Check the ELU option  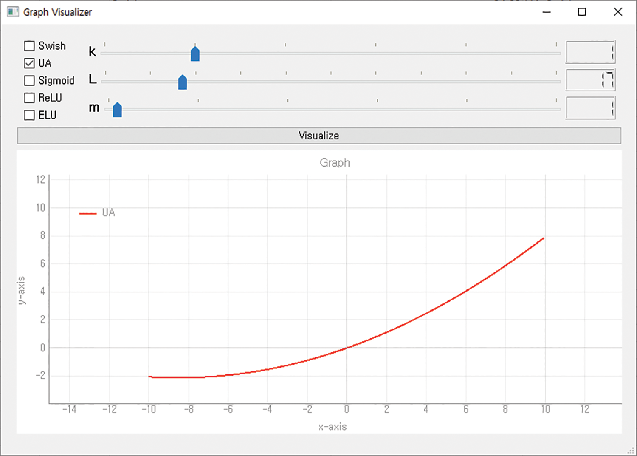(29, 115)
